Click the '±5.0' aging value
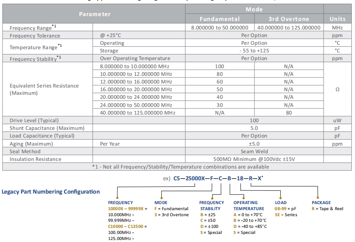355x242 pixels. 254,144
